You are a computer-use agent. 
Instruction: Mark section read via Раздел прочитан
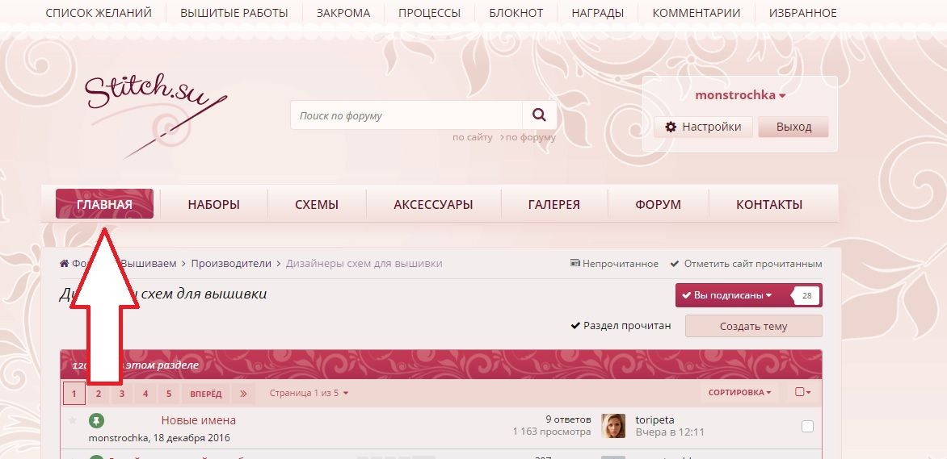coord(621,326)
